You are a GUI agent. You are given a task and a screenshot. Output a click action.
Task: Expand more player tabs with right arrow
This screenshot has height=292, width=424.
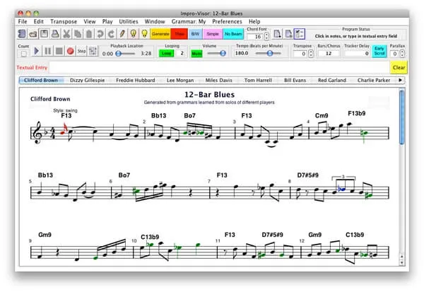coord(401,80)
